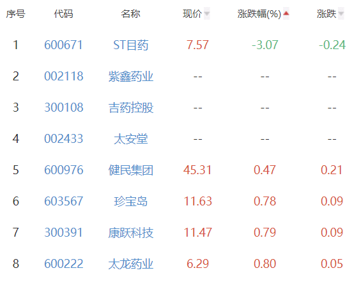Viewport: 361px width, 282px height.
Task: Open stock code 300108
Action: click(x=63, y=107)
